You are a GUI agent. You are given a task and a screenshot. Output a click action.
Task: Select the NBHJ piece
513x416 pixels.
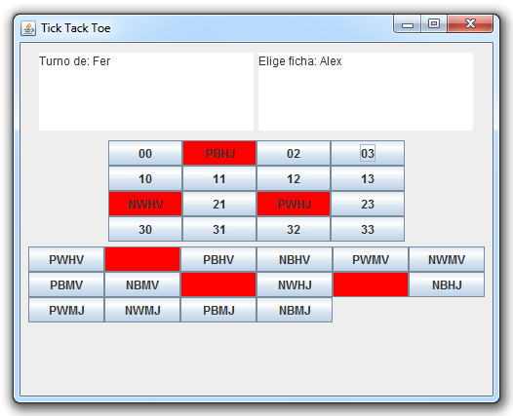[x=447, y=284]
